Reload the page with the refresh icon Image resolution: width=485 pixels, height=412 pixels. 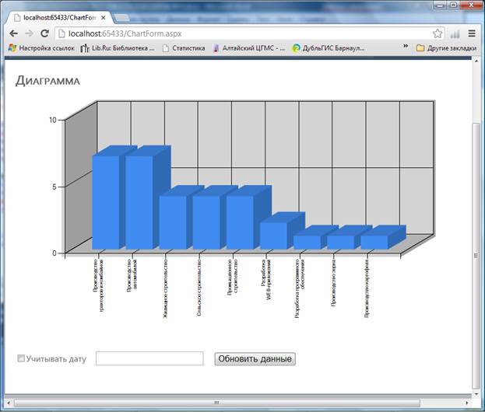click(44, 33)
